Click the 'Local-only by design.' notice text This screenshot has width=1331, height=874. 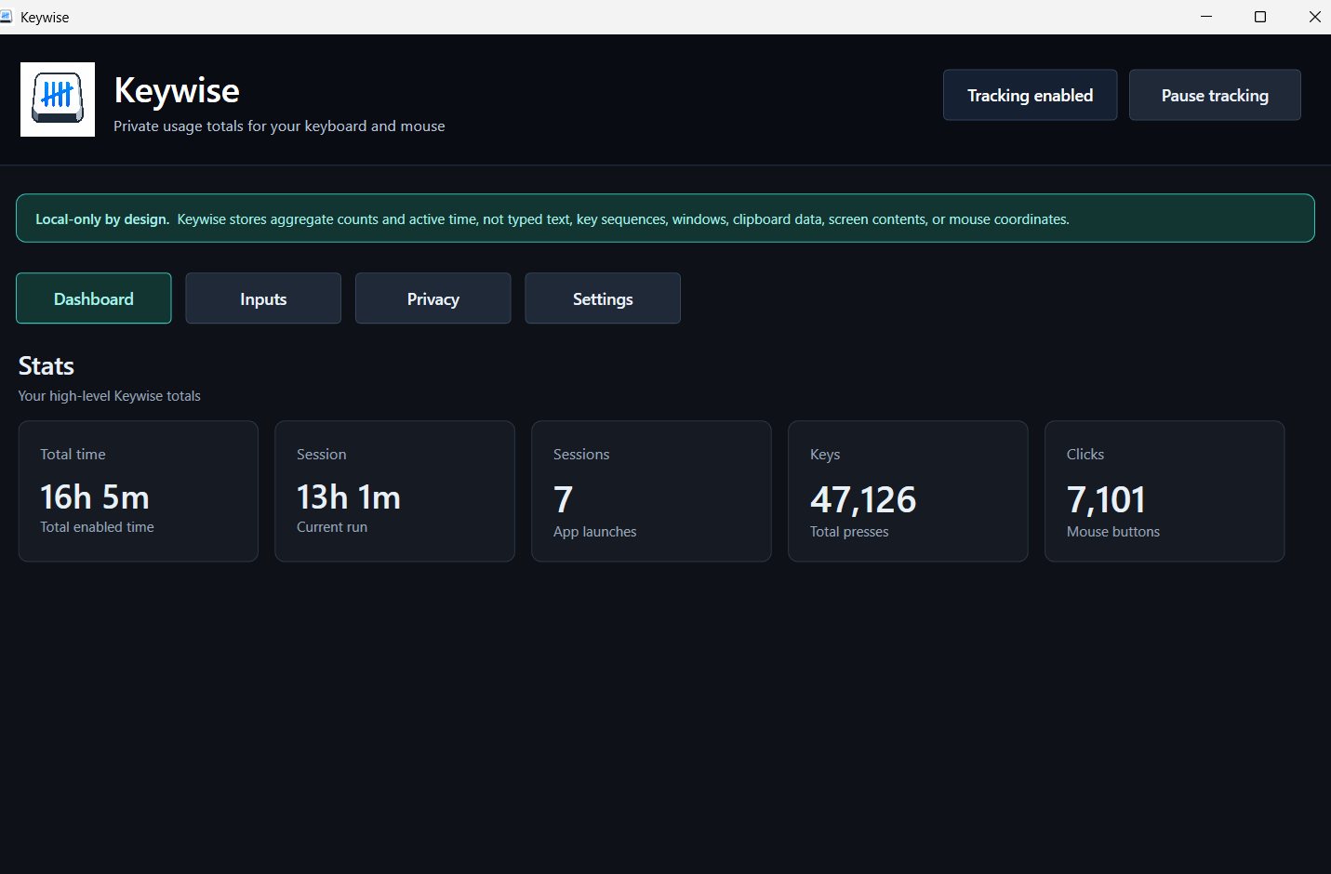102,219
